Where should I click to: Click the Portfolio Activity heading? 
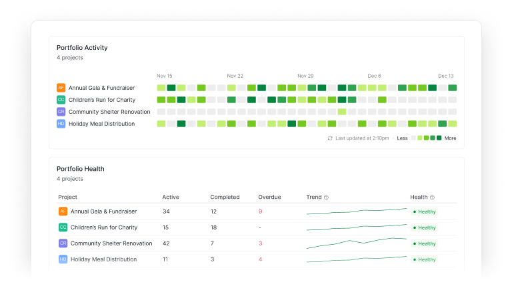pos(82,47)
